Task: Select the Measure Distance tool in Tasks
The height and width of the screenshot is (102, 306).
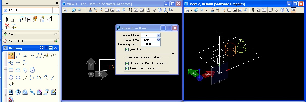Action: pyautogui.click(x=14, y=26)
